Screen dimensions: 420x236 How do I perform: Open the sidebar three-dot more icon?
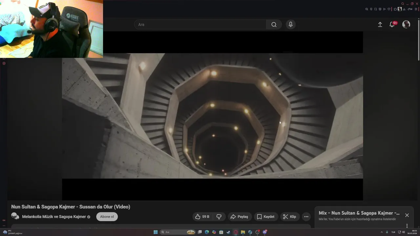(x=4, y=226)
